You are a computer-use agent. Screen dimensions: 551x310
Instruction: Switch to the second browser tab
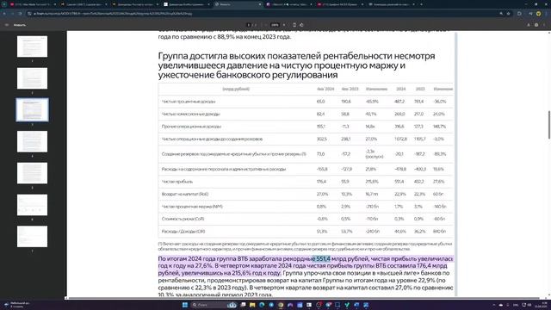click(84, 4)
